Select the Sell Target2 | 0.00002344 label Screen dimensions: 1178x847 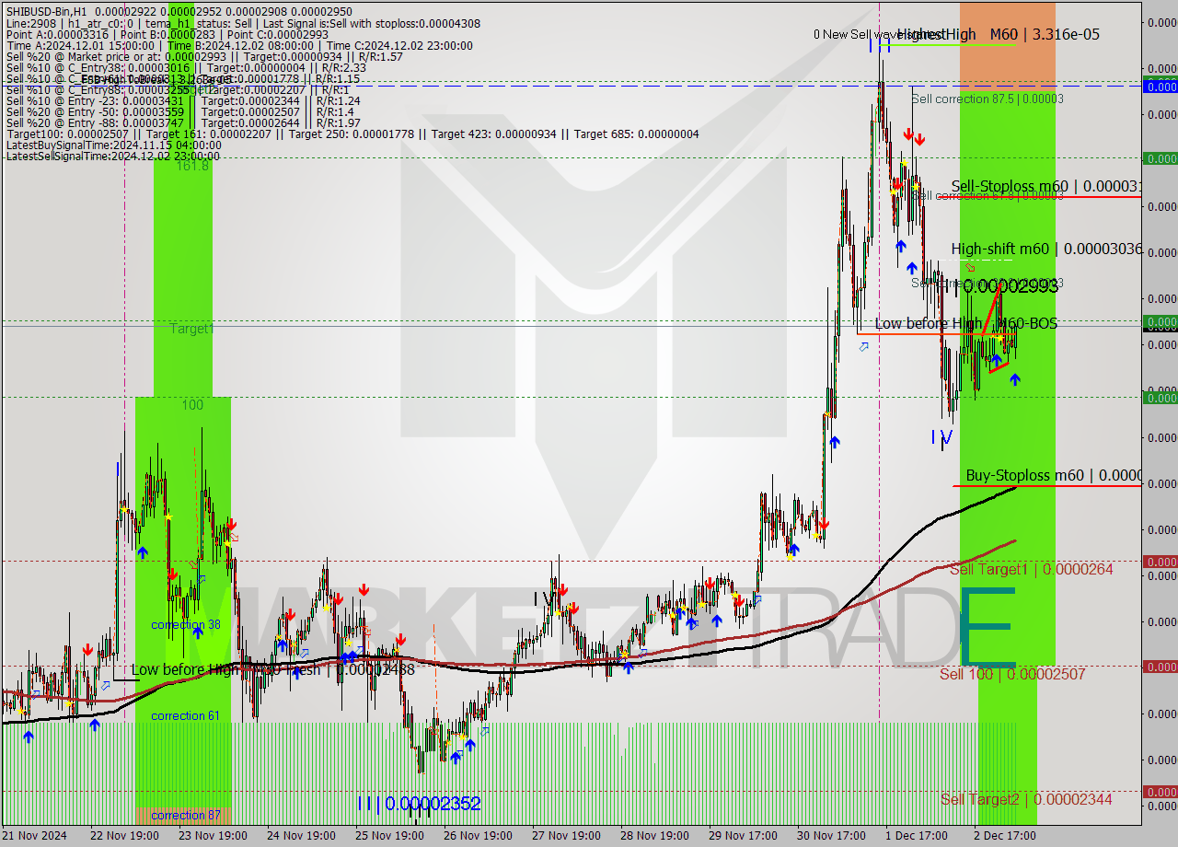coord(1026,799)
